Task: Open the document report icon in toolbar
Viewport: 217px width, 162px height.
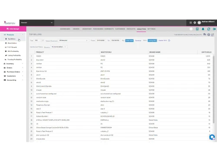Action: [197, 29]
